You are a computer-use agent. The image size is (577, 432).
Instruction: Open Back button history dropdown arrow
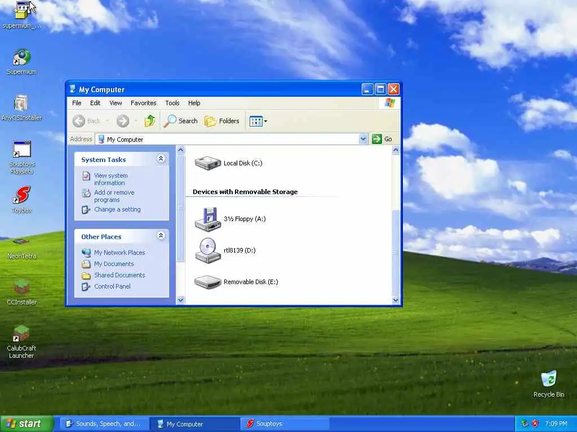coord(108,121)
